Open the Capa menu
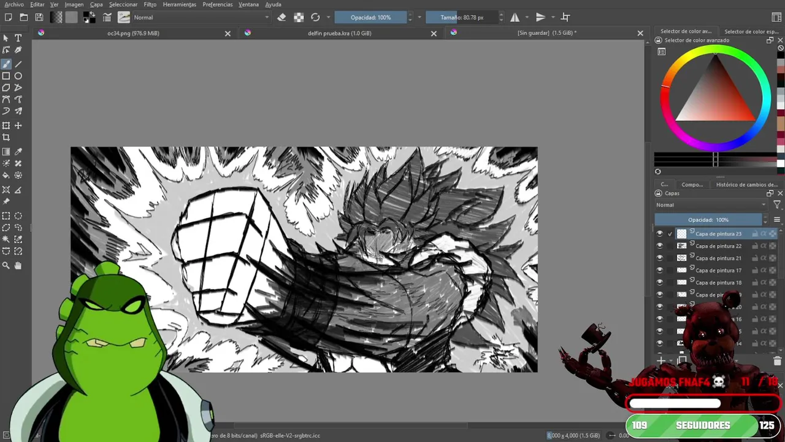The width and height of the screenshot is (785, 442). 96,4
